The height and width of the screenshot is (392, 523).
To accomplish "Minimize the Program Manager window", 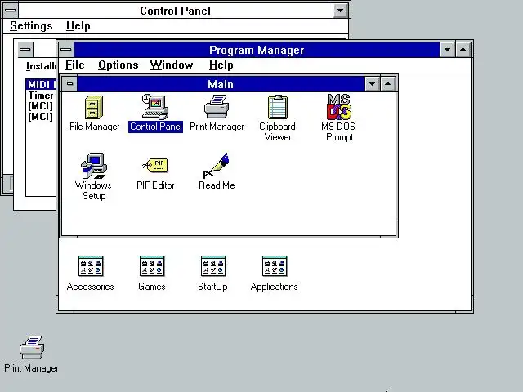I will (448, 50).
